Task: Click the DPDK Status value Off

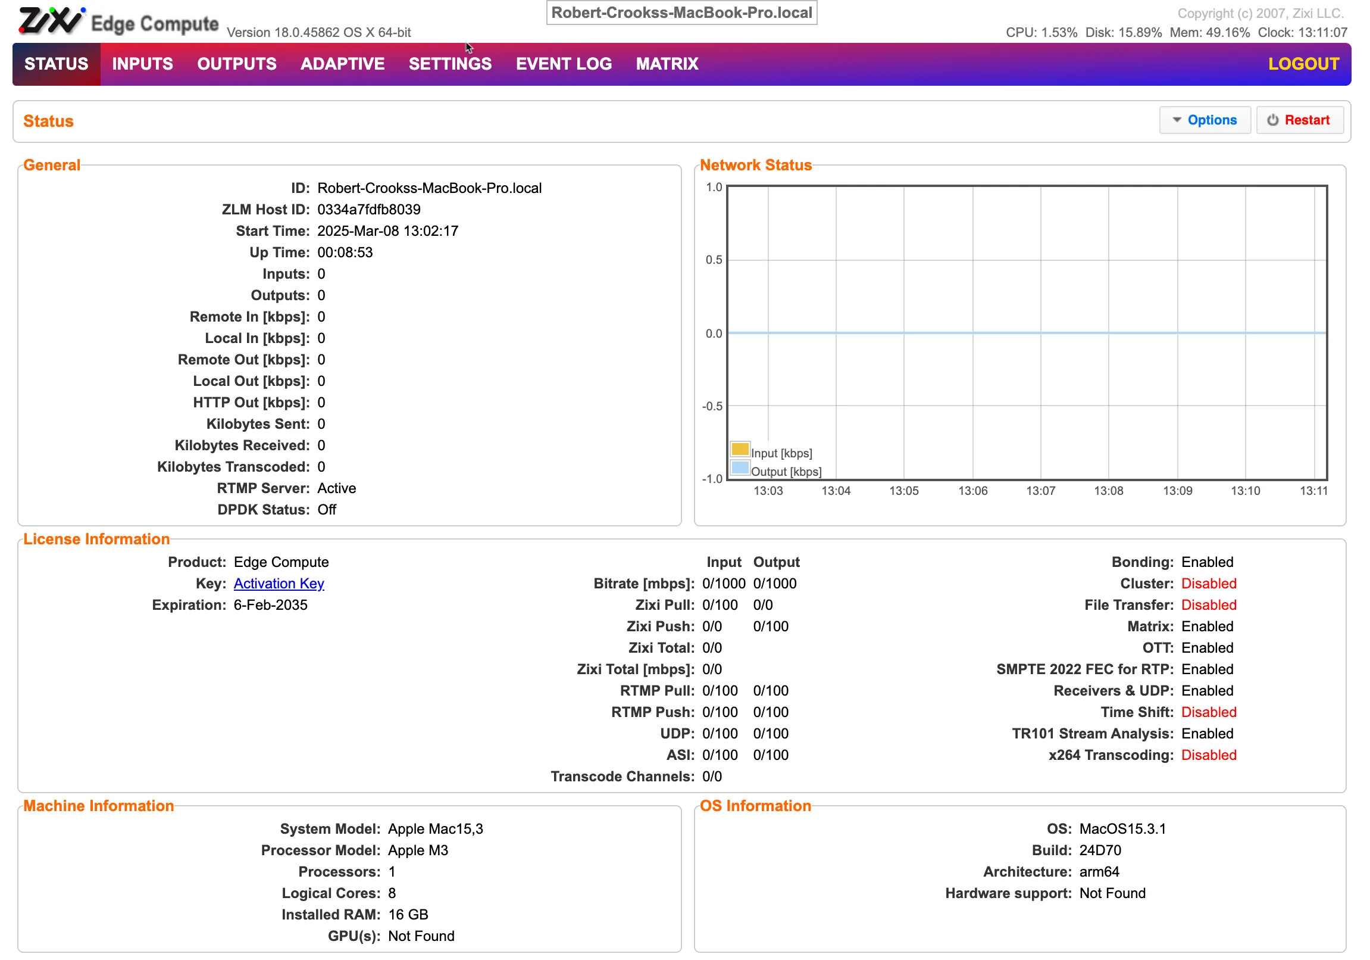Action: pos(327,511)
